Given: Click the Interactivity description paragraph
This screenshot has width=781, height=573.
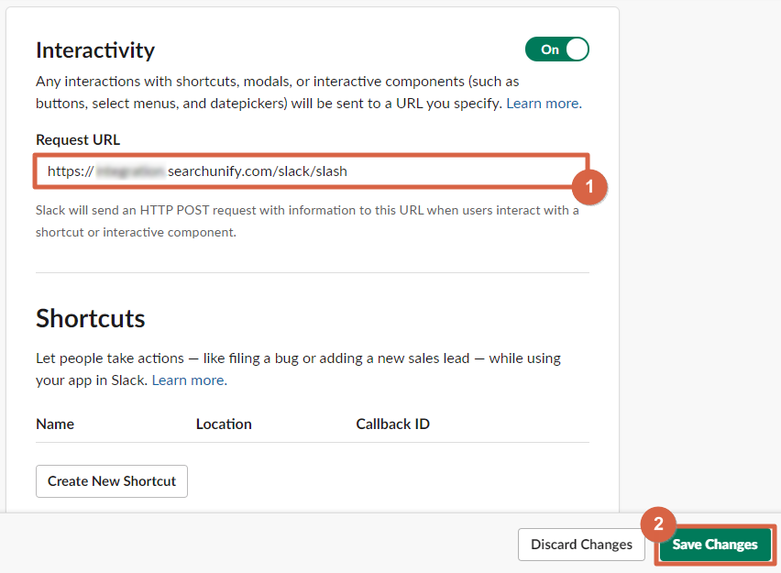Looking at the screenshot, I should click(x=275, y=92).
